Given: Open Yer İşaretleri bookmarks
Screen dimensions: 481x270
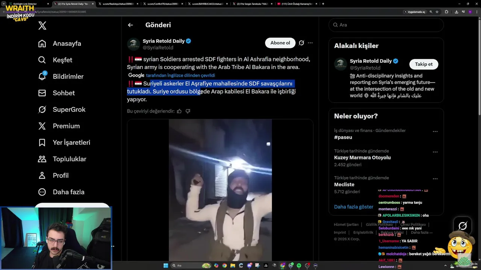Looking at the screenshot, I should [x=64, y=142].
